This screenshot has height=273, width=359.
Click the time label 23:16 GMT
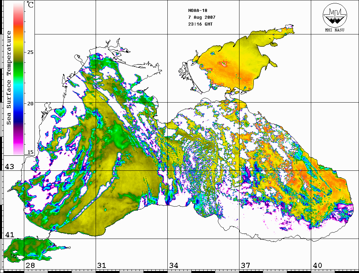tap(200, 24)
